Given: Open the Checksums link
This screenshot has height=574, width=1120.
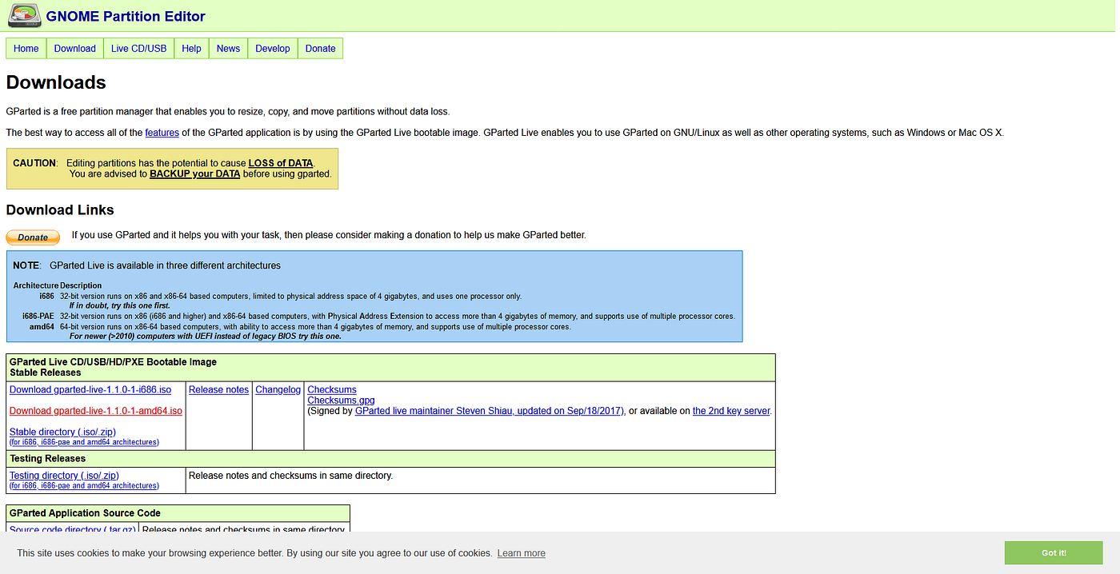Looking at the screenshot, I should [x=332, y=390].
